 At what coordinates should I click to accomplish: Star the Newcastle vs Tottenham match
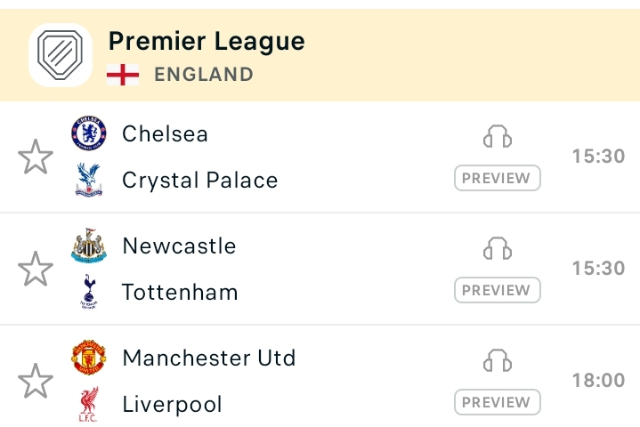(36, 269)
